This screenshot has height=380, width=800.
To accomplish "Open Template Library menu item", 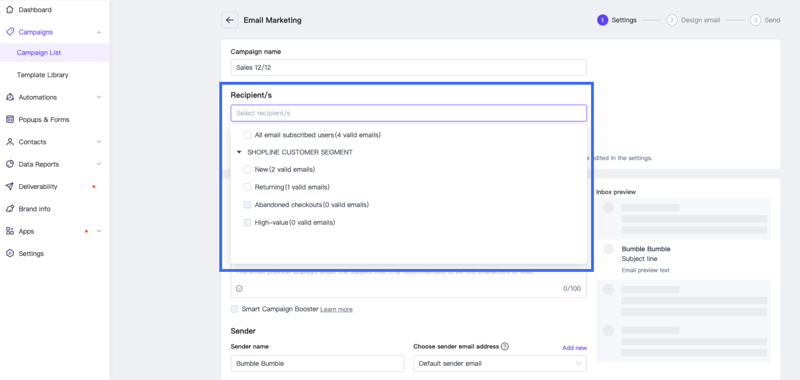I will click(x=43, y=75).
